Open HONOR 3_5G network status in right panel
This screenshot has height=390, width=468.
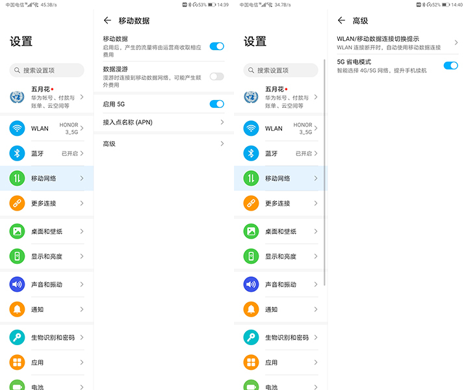point(303,128)
